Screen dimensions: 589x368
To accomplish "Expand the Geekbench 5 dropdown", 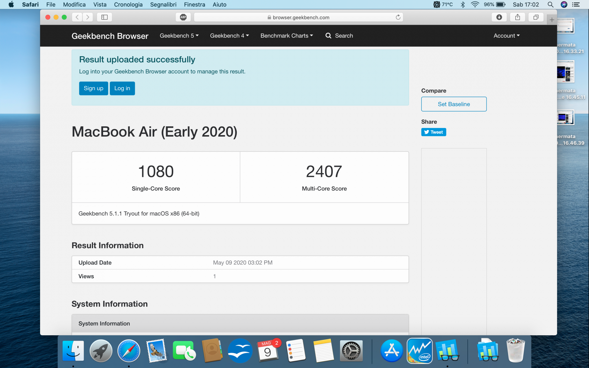I will (x=179, y=36).
